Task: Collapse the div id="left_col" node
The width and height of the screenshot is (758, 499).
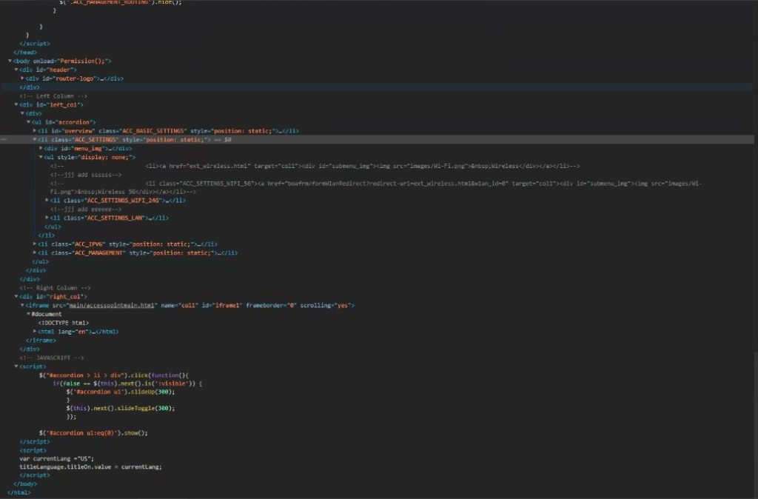Action: (x=16, y=104)
